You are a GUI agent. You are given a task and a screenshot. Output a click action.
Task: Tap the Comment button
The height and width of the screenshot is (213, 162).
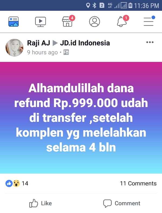click(x=122, y=203)
